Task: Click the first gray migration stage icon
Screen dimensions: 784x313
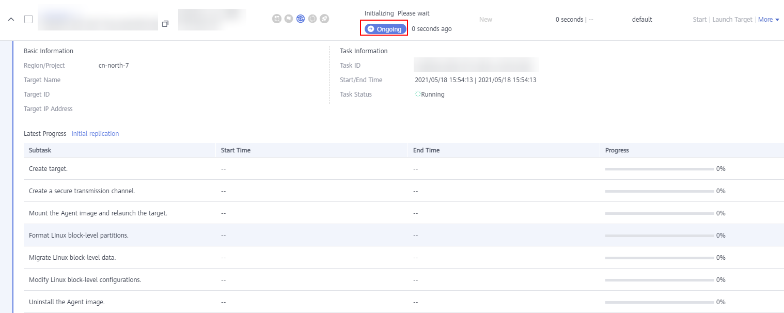Action: pyautogui.click(x=277, y=19)
